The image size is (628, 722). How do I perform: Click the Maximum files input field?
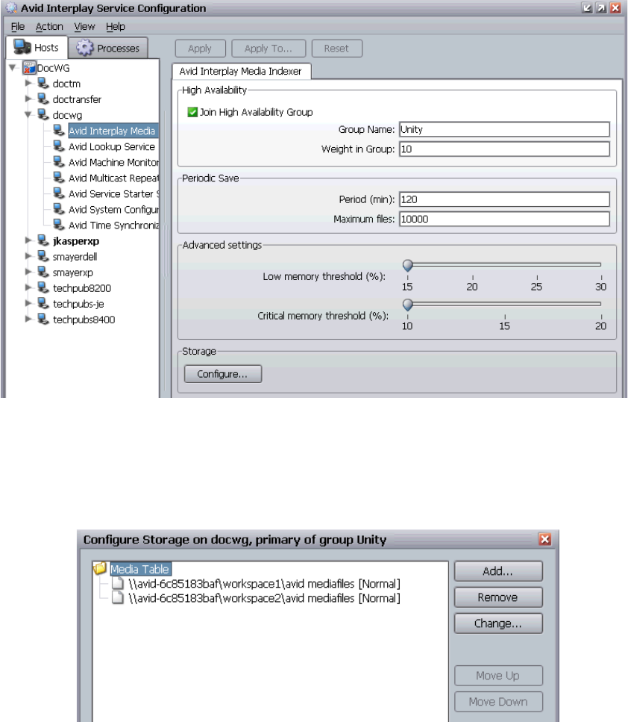[x=504, y=219]
